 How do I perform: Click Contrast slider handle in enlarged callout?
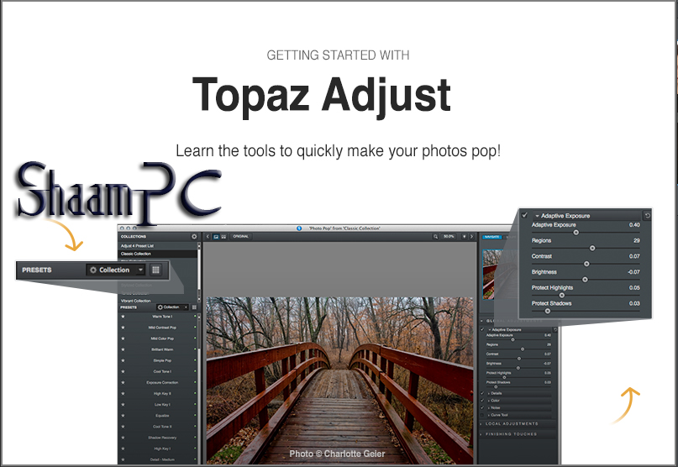(586, 264)
